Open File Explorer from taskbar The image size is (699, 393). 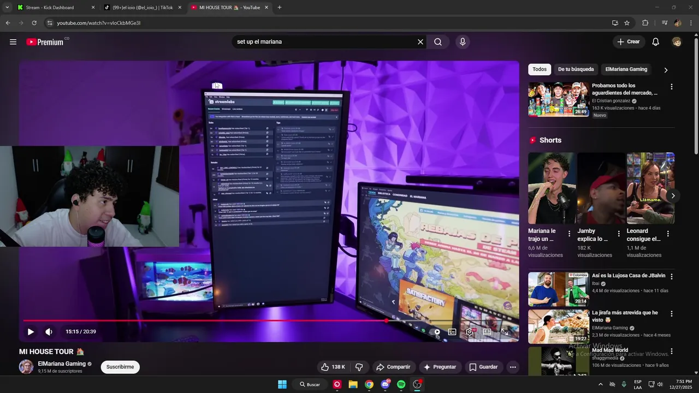pos(353,384)
